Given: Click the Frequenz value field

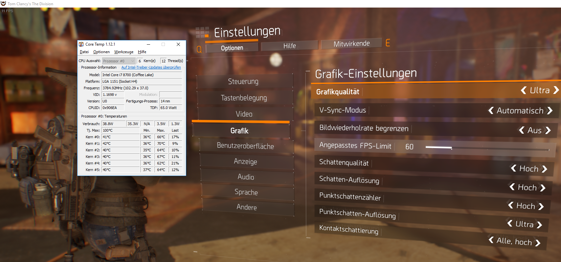Looking at the screenshot, I should click(x=142, y=88).
